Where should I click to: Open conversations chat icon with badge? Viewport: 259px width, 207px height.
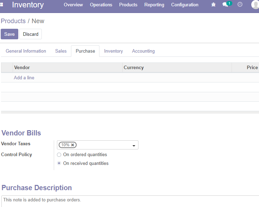click(x=226, y=4)
